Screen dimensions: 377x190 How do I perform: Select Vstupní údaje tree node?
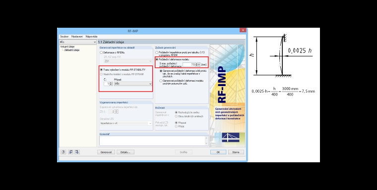(67, 47)
